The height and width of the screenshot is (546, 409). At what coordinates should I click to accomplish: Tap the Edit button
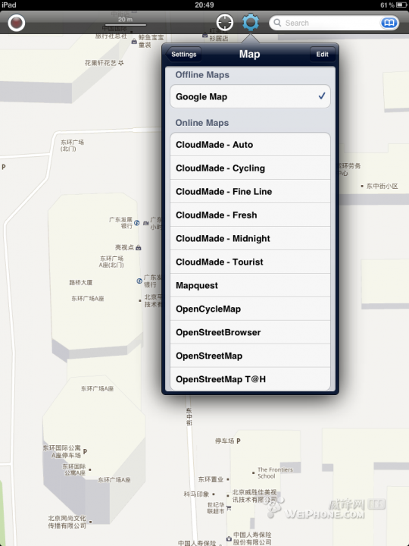pyautogui.click(x=322, y=55)
